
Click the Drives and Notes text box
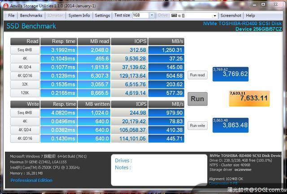[x=159, y=170]
